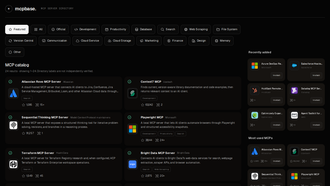Click the mcpbase logo icon
Image resolution: width=330 pixels, height=186 pixels.
coord(9,9)
